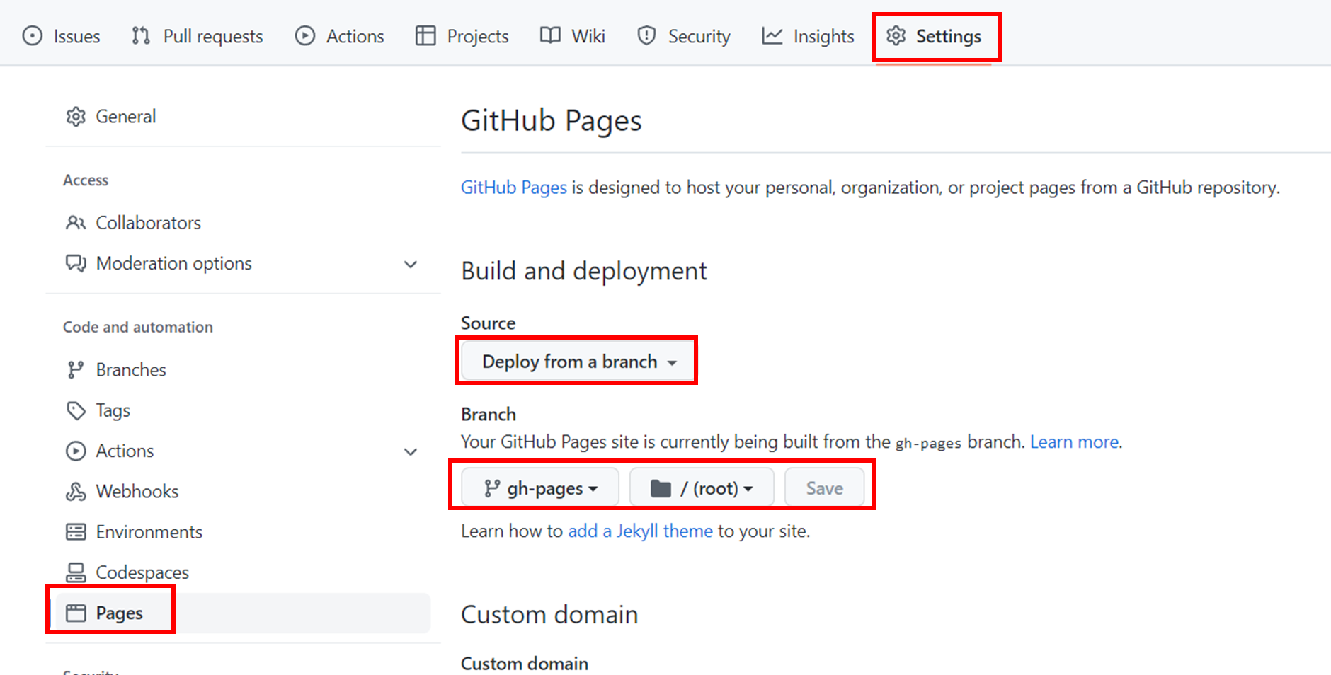This screenshot has height=675, width=1331.
Task: Click the Save button
Action: [824, 487]
